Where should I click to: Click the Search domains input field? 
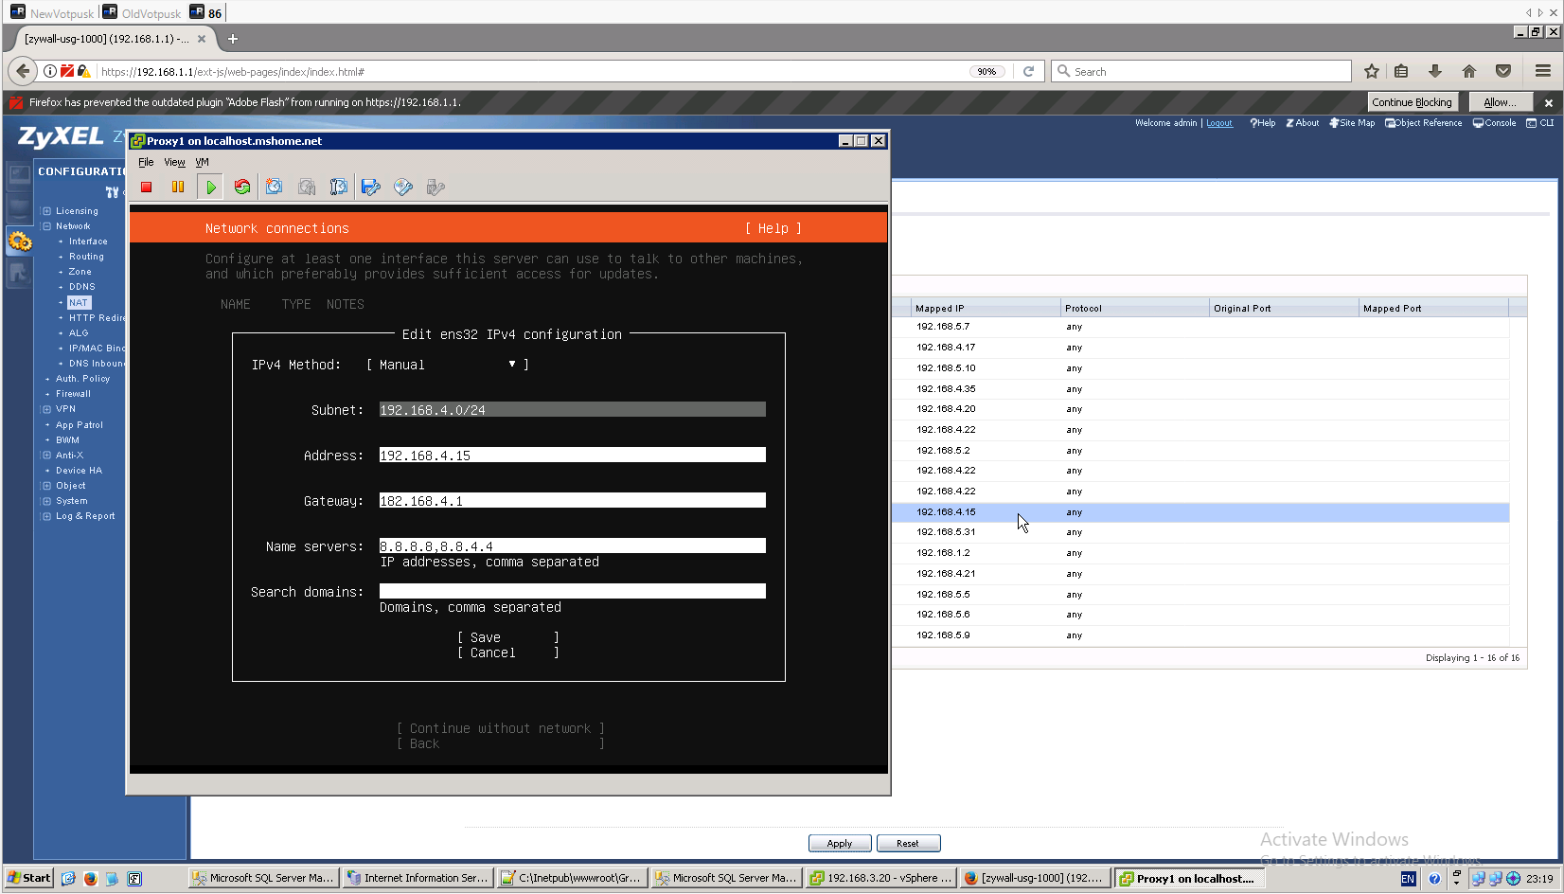[x=573, y=592]
